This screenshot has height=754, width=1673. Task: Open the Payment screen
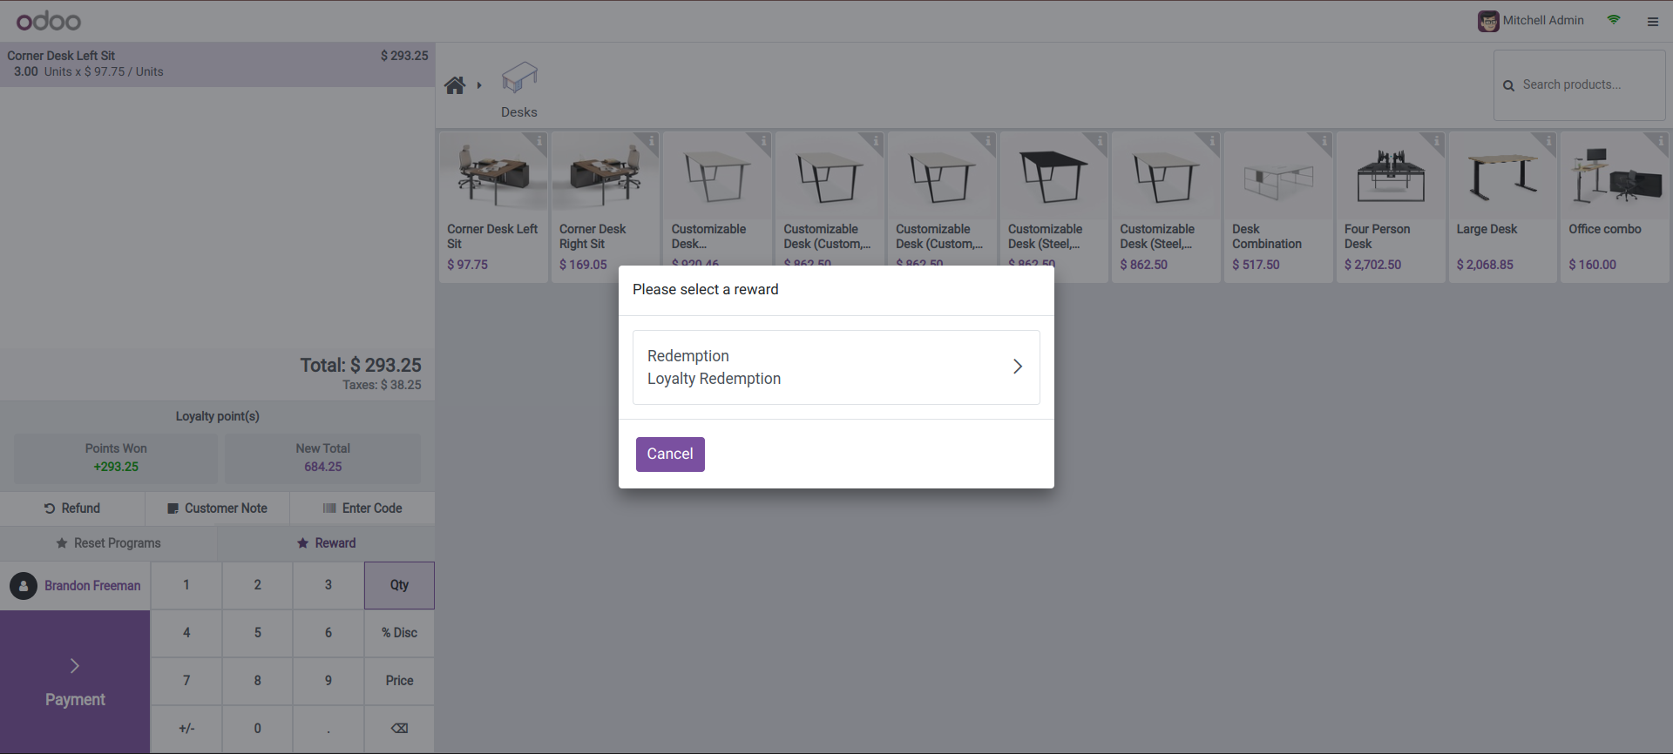[75, 682]
